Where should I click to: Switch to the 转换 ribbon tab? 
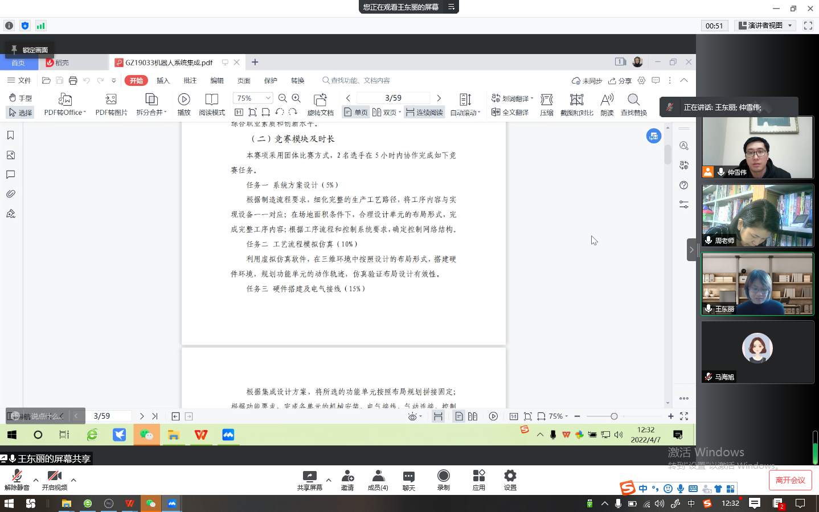pyautogui.click(x=297, y=80)
